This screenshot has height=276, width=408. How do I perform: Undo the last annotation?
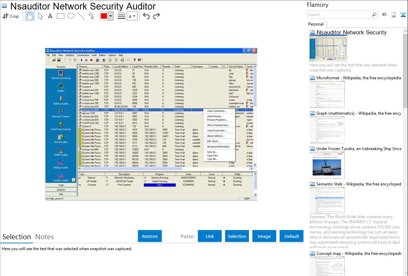click(x=146, y=16)
